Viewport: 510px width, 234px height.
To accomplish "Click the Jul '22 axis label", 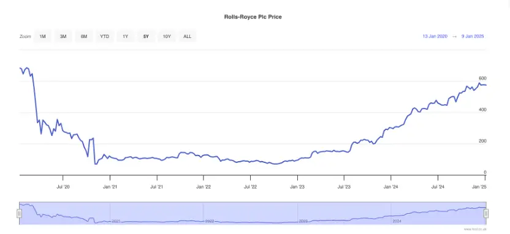I will coord(251,187).
